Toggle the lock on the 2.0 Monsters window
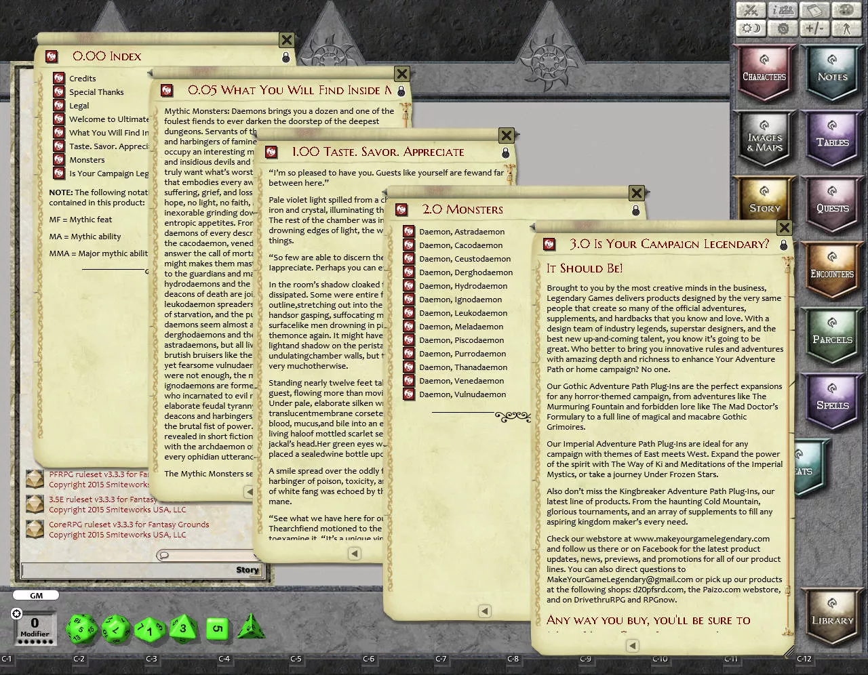 [x=635, y=210]
